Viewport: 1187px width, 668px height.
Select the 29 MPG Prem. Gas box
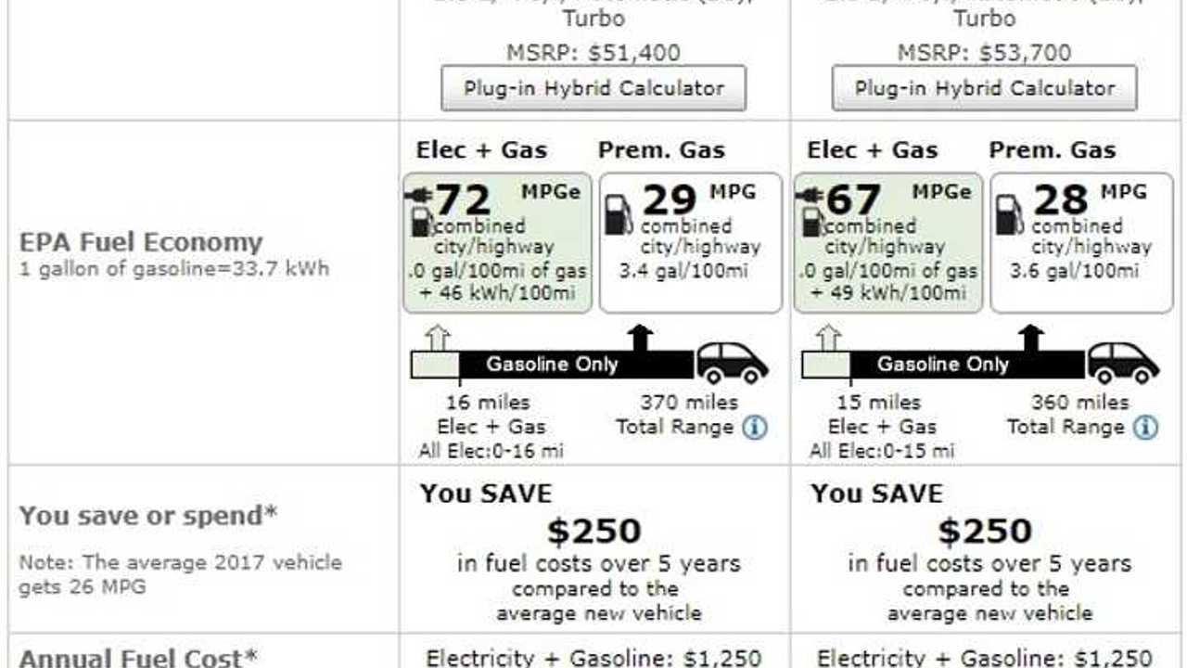(691, 243)
